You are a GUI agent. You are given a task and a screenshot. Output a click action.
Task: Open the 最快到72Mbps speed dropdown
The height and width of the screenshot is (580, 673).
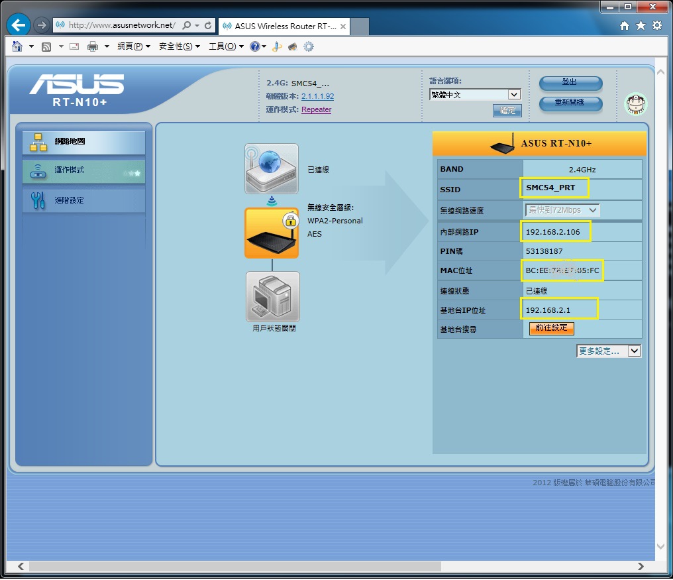click(x=562, y=210)
